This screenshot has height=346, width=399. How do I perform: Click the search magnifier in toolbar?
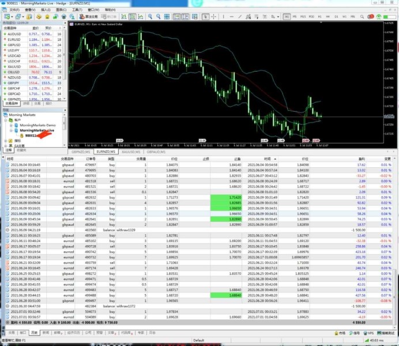point(362,17)
